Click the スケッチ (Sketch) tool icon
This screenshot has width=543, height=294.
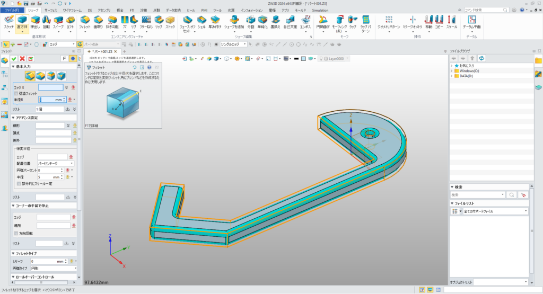pos(9,20)
